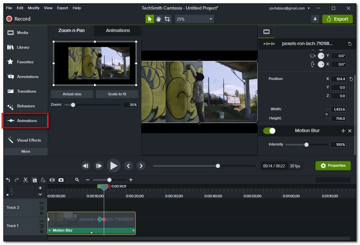Click the download arrow icon beside Export
360x245 pixels.
point(315,19)
